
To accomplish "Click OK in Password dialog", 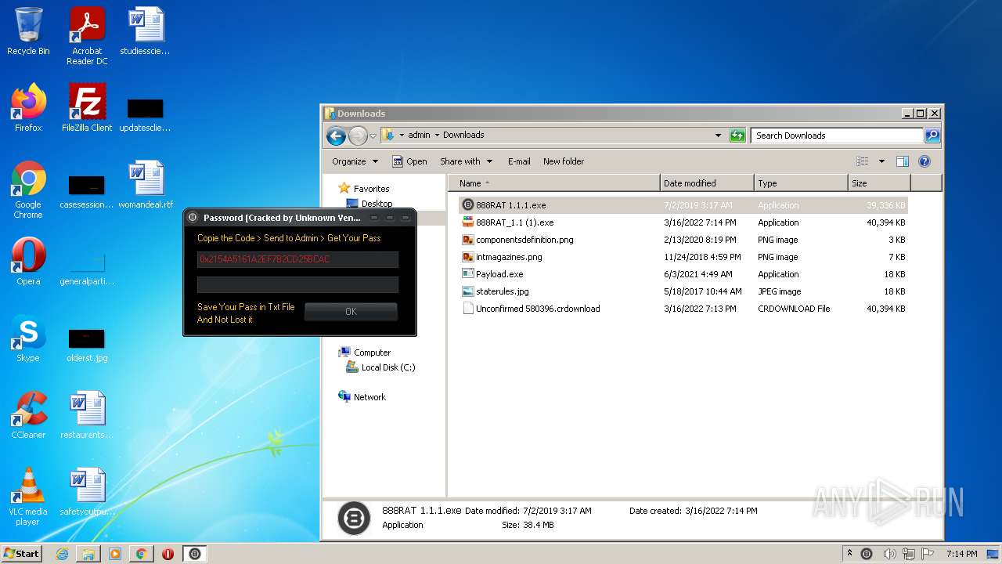I will [351, 312].
